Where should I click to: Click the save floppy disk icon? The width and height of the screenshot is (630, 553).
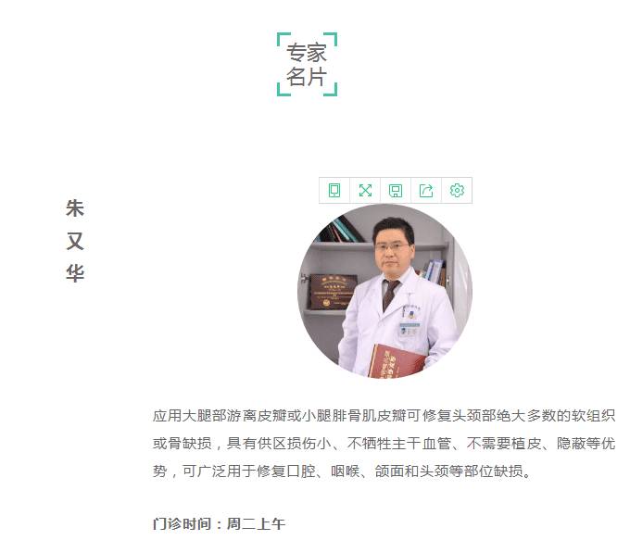click(x=396, y=191)
